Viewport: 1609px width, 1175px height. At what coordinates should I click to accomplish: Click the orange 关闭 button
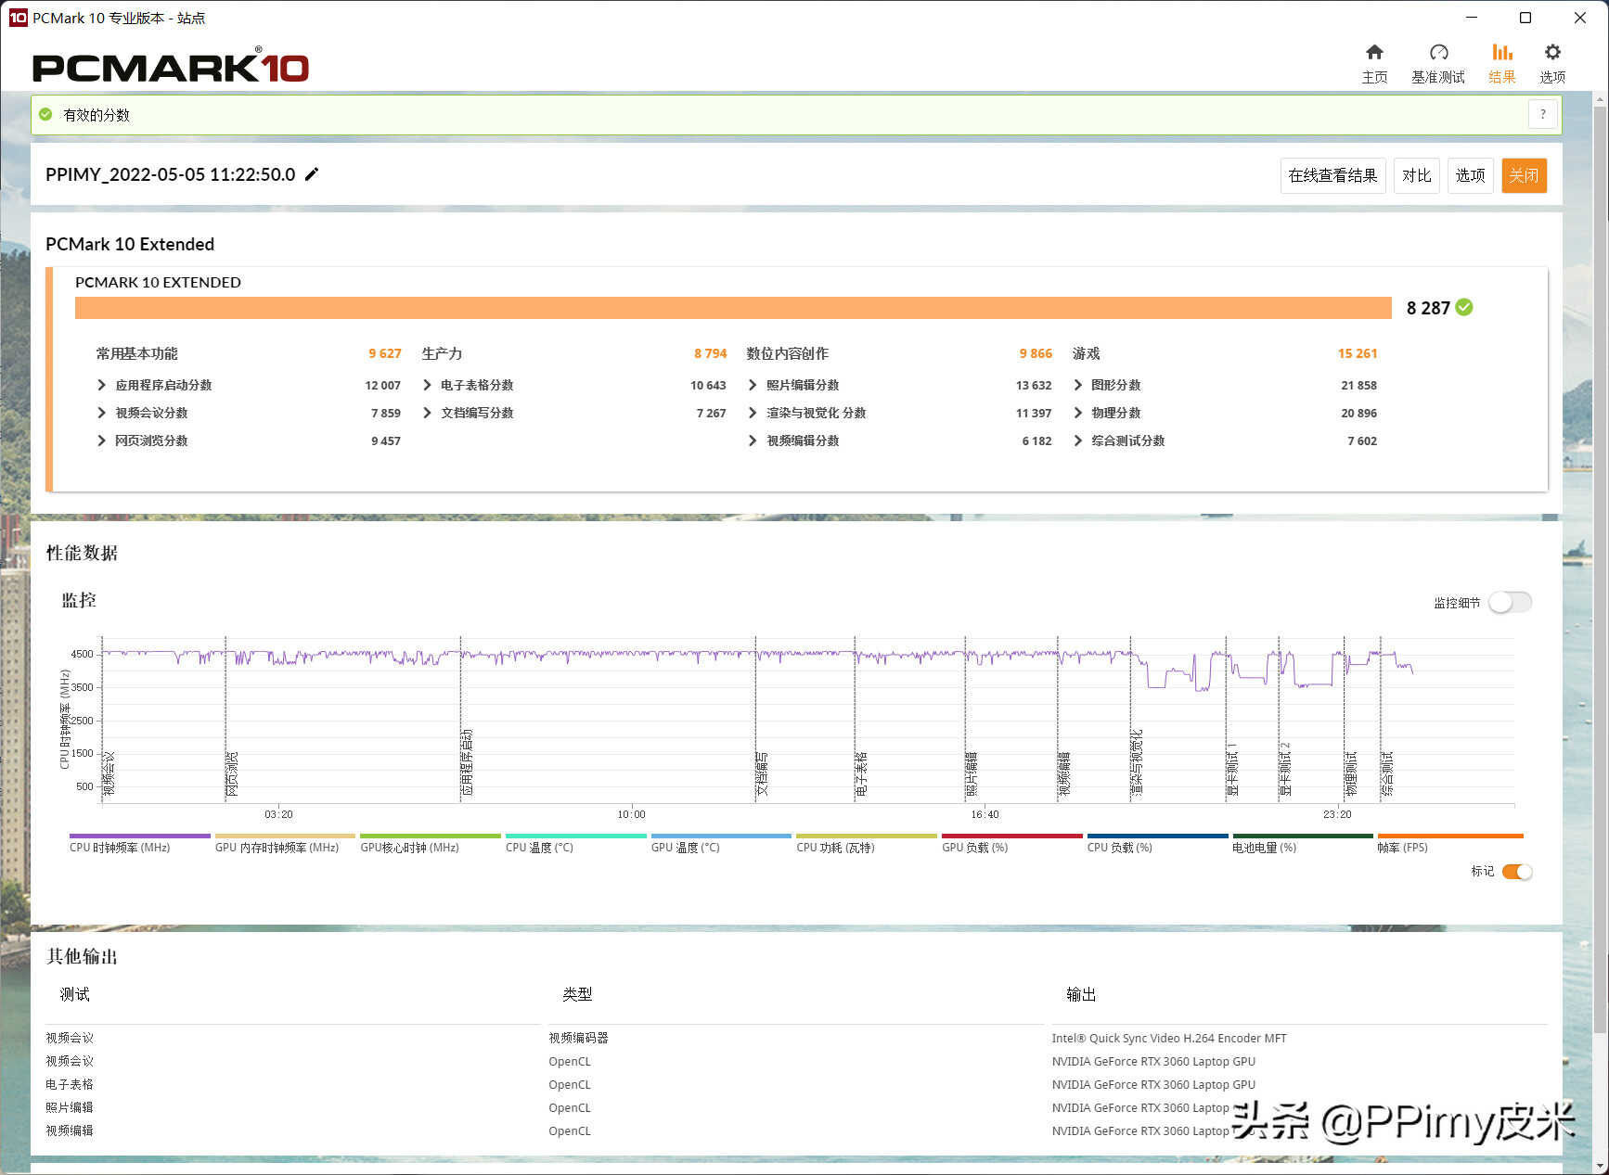click(1524, 175)
